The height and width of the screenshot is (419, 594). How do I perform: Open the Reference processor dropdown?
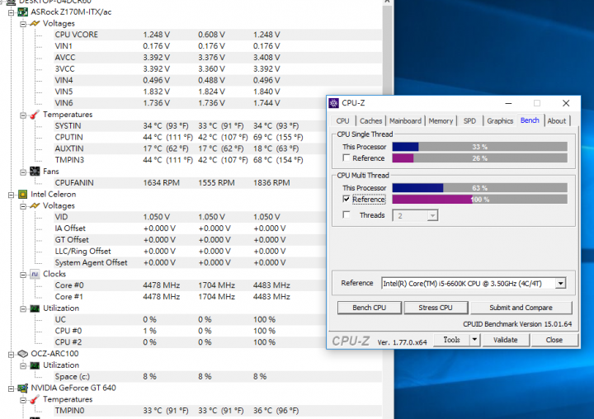tap(561, 284)
